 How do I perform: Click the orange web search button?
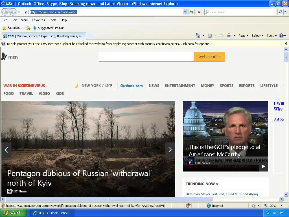[x=209, y=57]
